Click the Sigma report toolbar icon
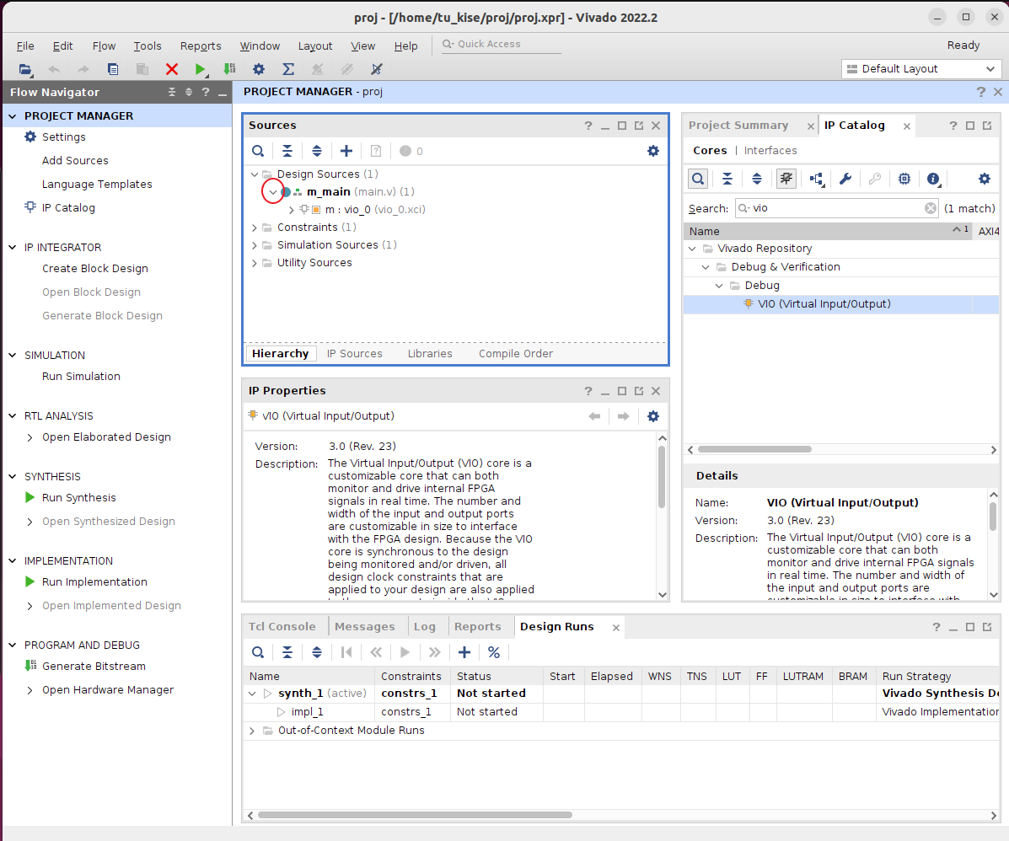Viewport: 1009px width, 841px height. coord(287,69)
